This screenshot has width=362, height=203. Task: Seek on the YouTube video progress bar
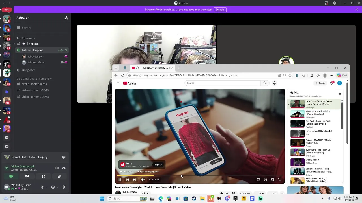[x=200, y=175]
